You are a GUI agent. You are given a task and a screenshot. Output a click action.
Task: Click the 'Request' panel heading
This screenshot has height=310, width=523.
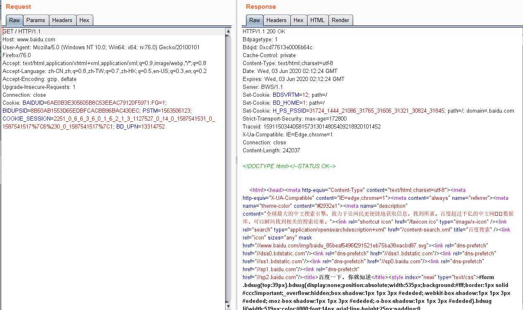tap(18, 7)
